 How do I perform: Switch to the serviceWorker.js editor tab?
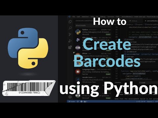(x=151, y=21)
